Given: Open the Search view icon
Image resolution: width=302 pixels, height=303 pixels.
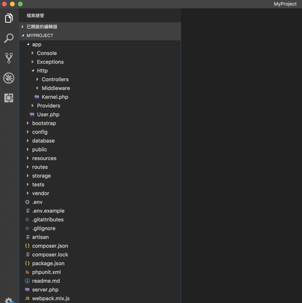Looking at the screenshot, I should [9, 38].
